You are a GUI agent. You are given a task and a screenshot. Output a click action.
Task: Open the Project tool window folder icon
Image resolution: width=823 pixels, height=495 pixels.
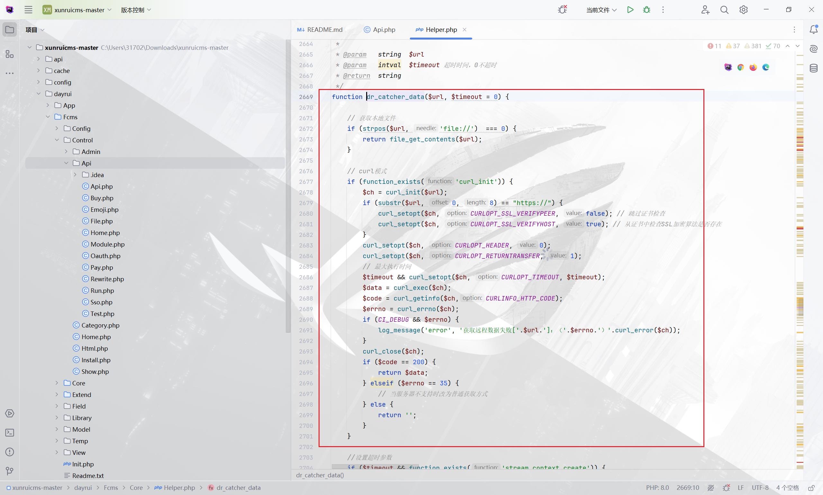tap(10, 30)
